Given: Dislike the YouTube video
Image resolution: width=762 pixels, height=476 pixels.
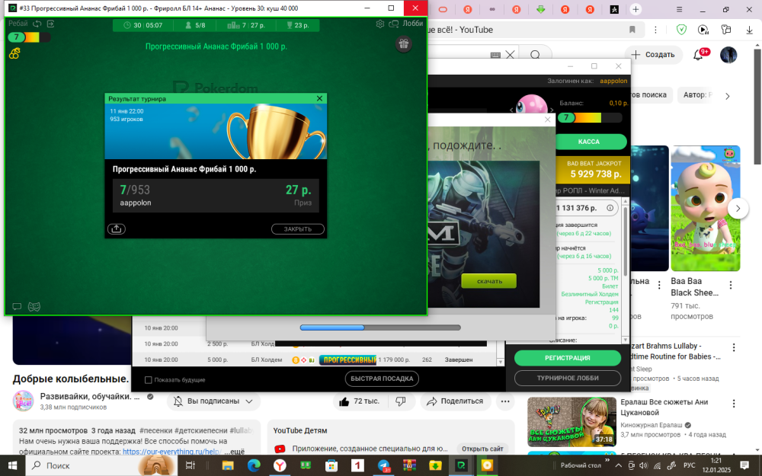Looking at the screenshot, I should click(x=400, y=401).
